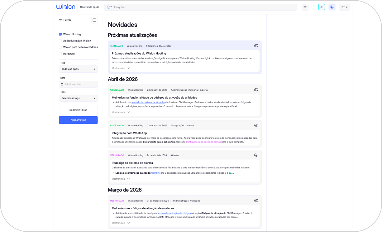Click MELHORADO label on 14 de abril card

pos(117,155)
